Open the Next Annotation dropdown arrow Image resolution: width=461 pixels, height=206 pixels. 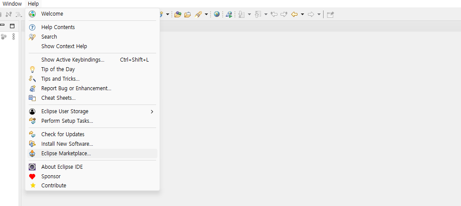(249, 14)
